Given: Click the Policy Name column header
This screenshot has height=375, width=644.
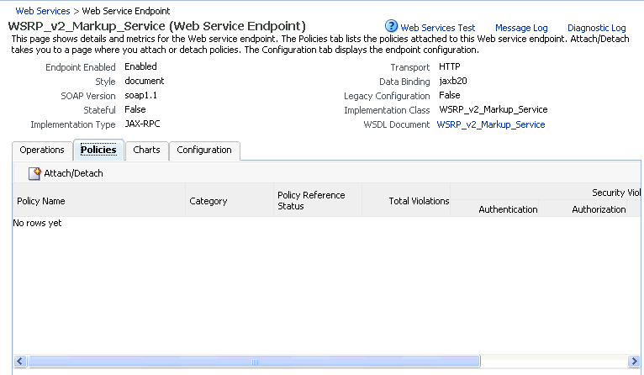Looking at the screenshot, I should [98, 201].
